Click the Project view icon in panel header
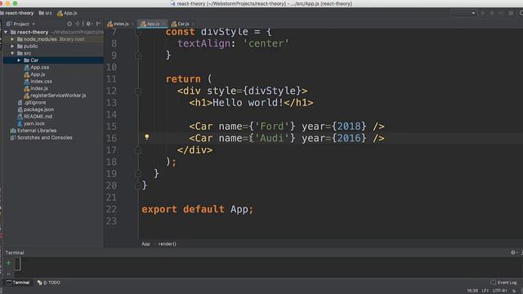Image resolution: width=523 pixels, height=294 pixels. click(x=9, y=24)
